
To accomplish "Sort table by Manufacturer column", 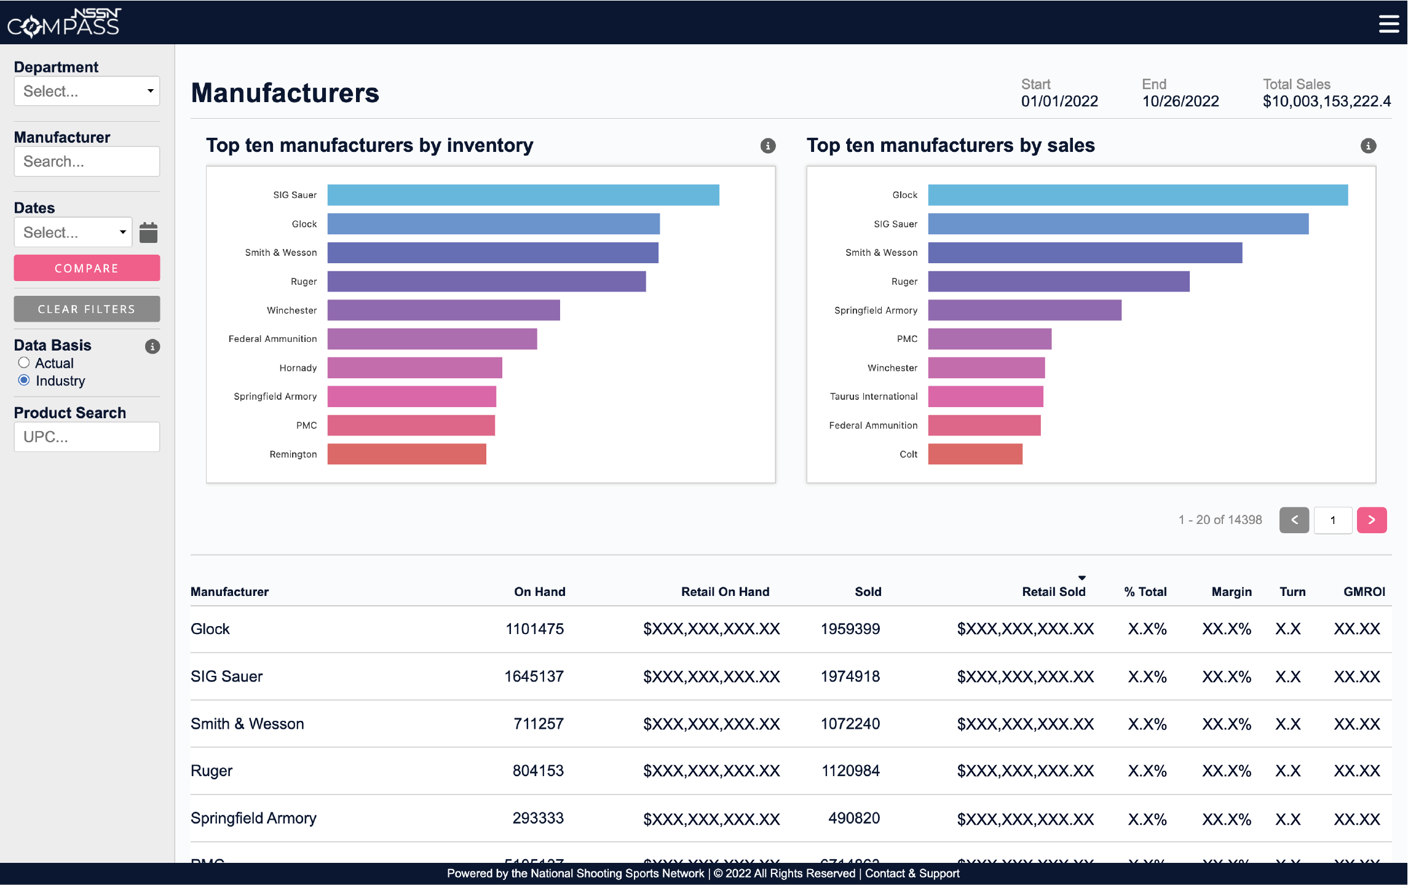I will pos(229,592).
